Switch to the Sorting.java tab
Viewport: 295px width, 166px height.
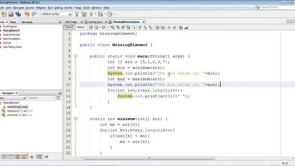(x=95, y=22)
